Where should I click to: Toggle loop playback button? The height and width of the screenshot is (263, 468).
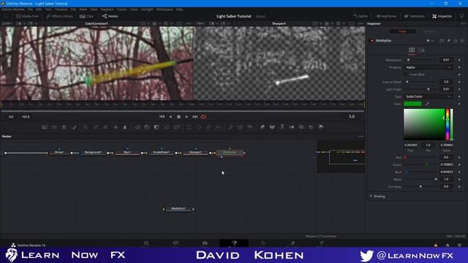(x=203, y=117)
